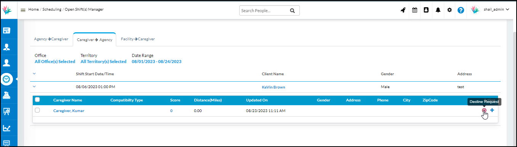Go to Scheduling in breadcrumb
Viewport: 517px width, 147px height.
51,9
